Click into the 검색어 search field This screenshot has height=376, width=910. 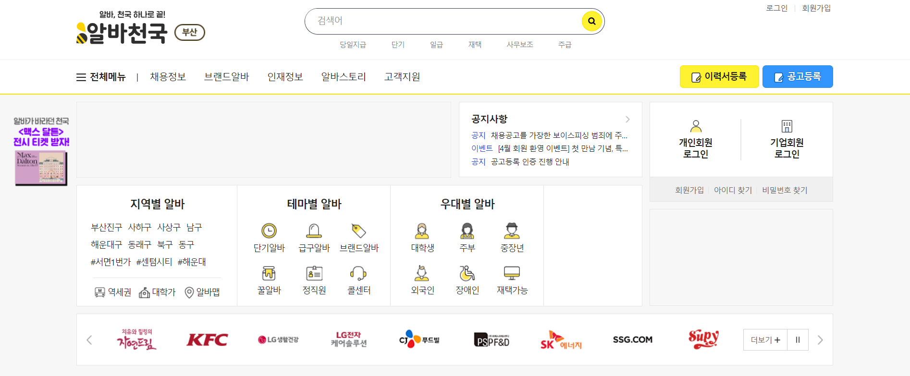[442, 21]
